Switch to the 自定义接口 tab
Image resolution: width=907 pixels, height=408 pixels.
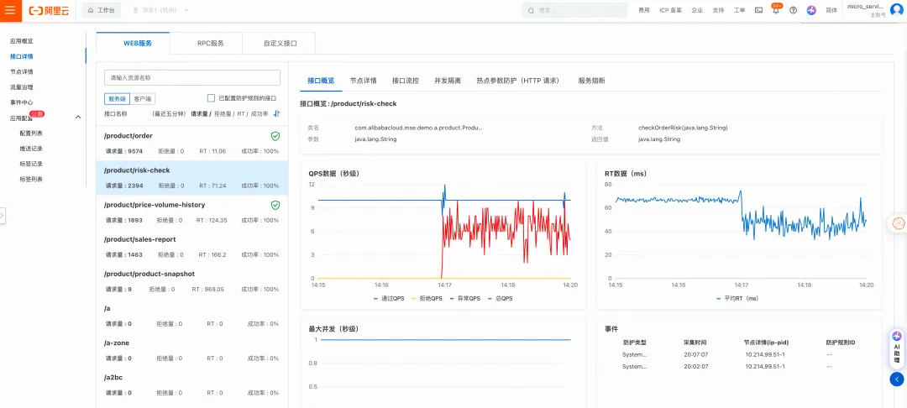pyautogui.click(x=280, y=44)
